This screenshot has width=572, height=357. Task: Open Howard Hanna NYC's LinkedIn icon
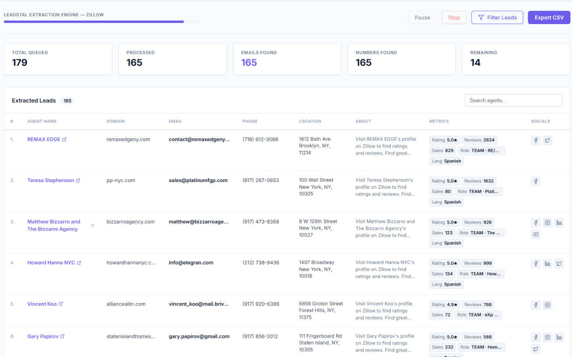tap(547, 264)
